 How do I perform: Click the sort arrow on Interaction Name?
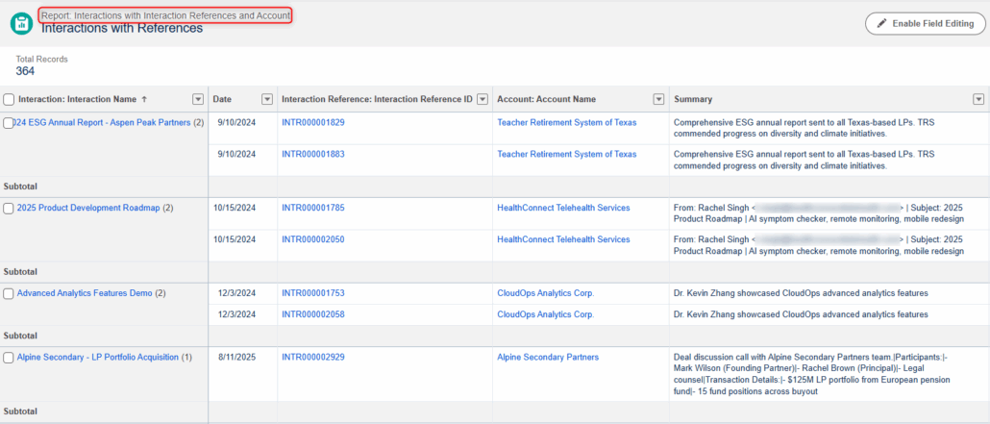click(144, 99)
